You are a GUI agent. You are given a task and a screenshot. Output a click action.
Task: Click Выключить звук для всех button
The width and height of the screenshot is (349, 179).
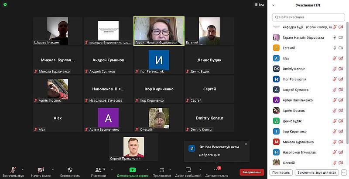316,172
